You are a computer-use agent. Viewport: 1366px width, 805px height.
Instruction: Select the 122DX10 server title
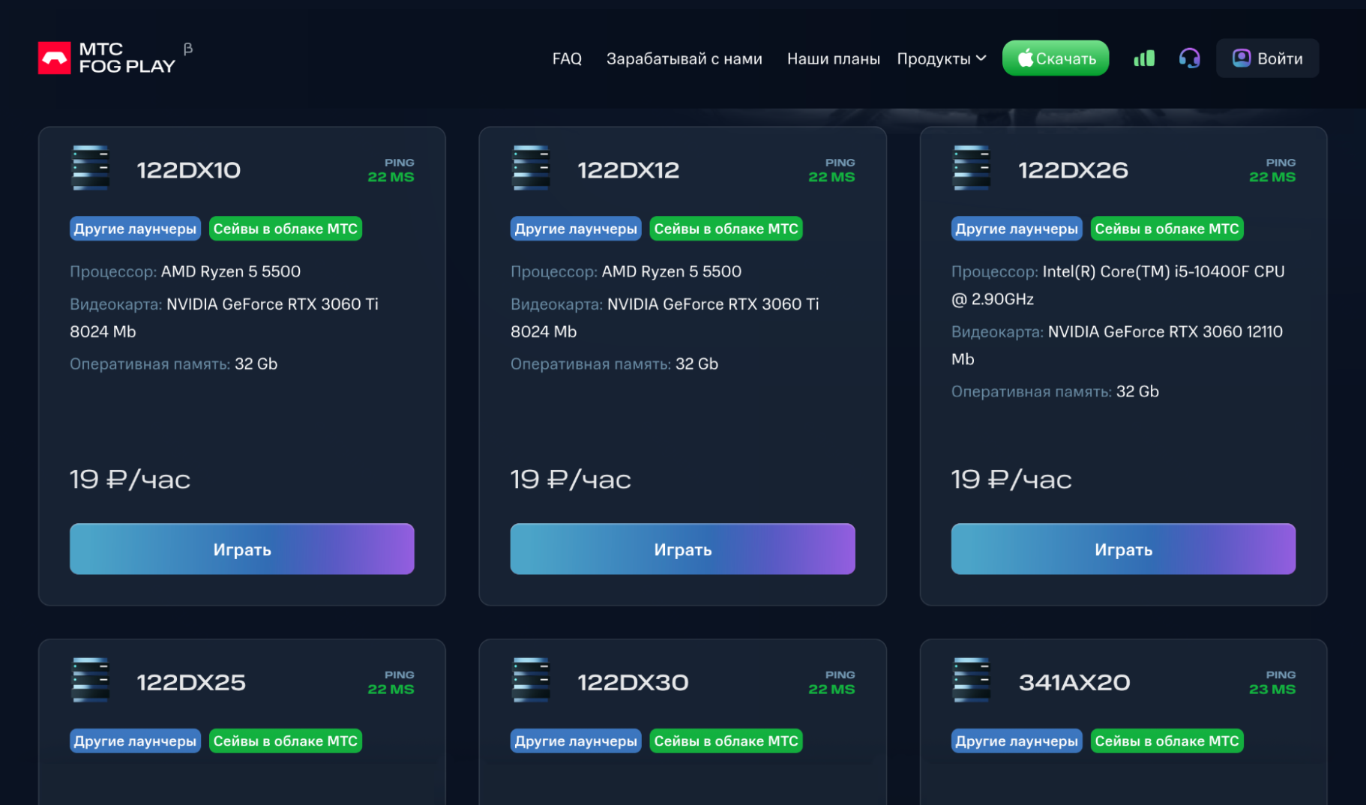point(188,170)
